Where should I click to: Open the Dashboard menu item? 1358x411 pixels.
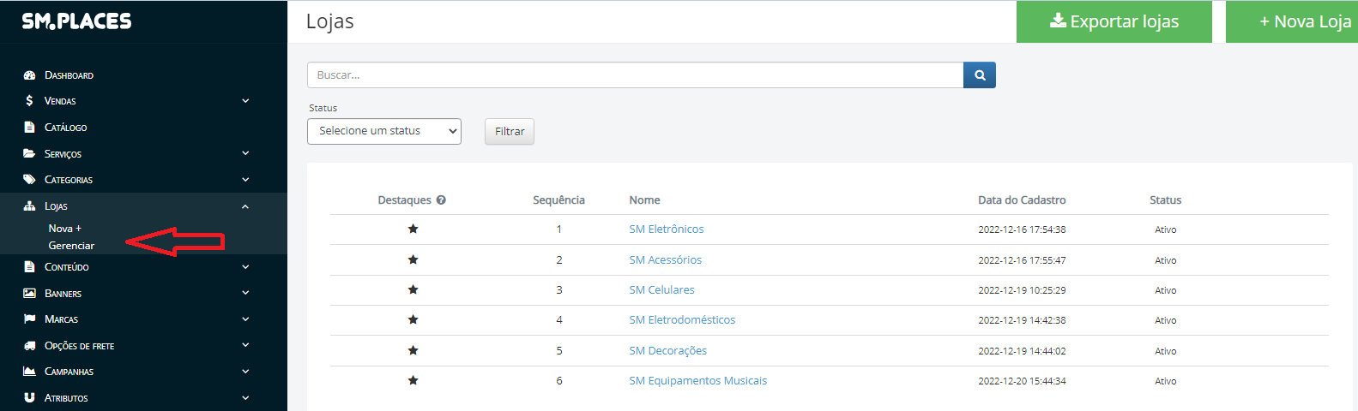(x=69, y=75)
